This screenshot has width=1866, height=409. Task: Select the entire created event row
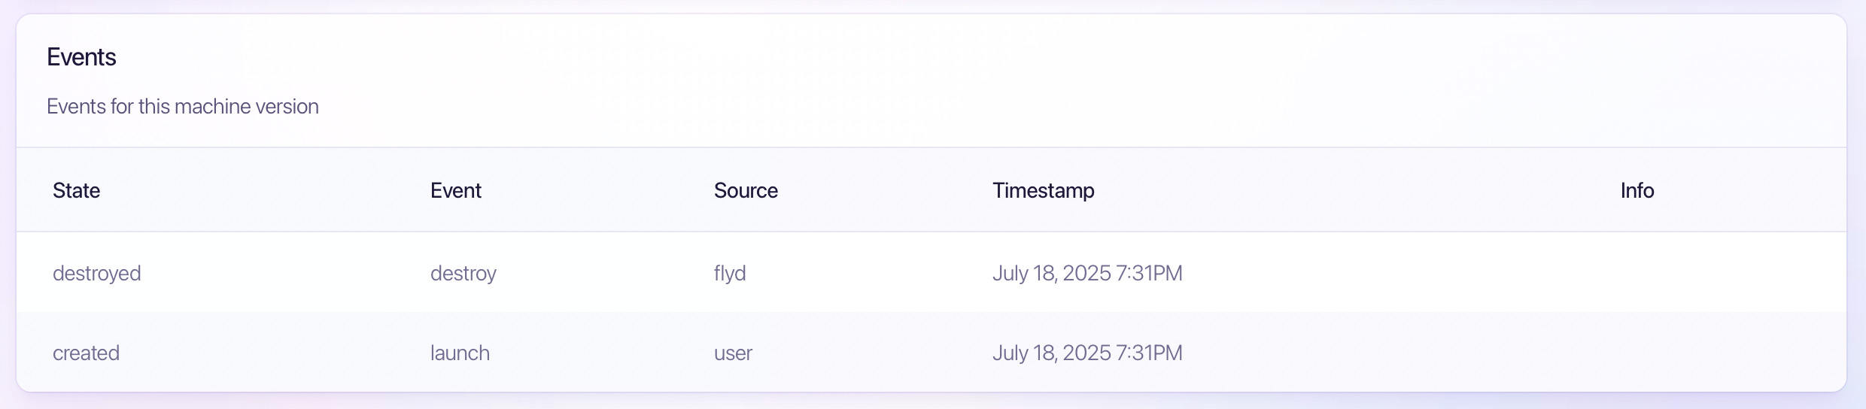point(931,352)
